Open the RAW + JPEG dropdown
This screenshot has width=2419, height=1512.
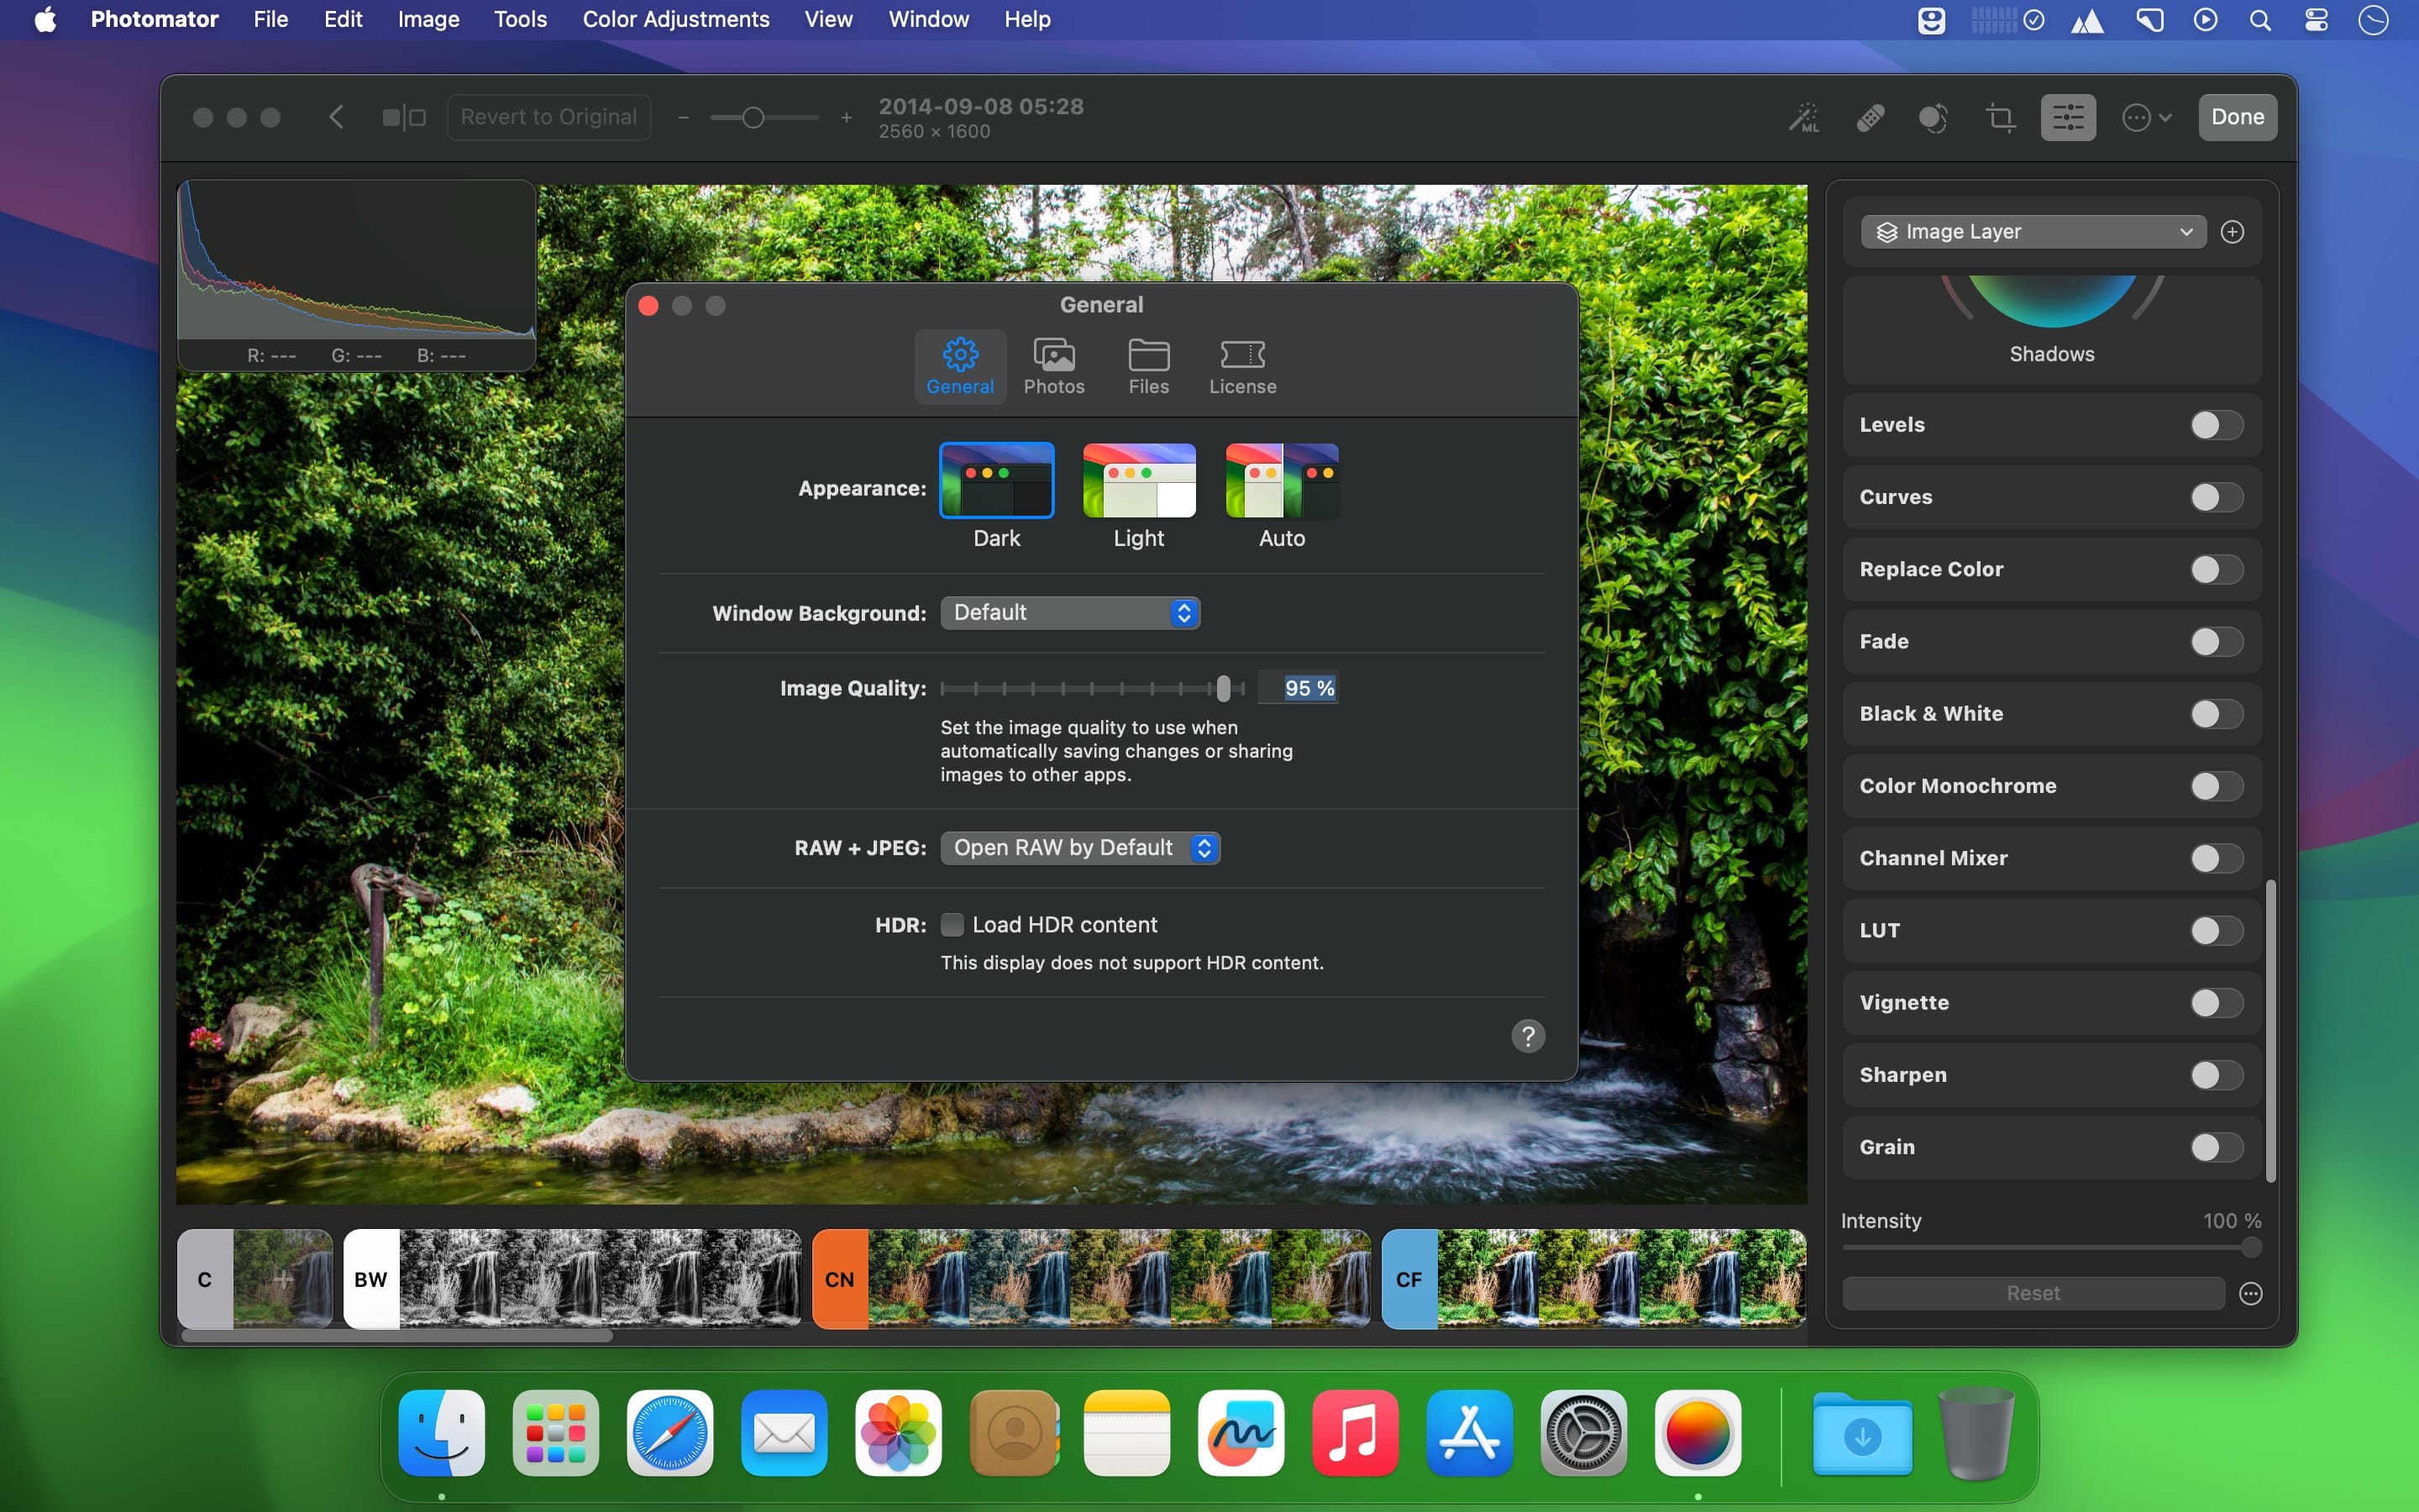click(x=1079, y=848)
